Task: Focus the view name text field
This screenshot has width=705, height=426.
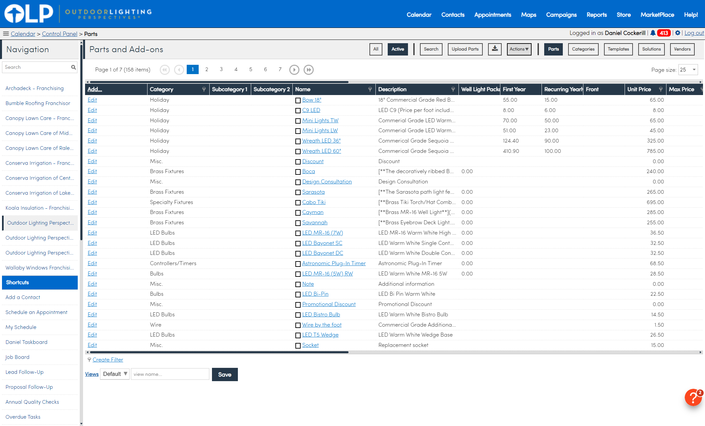Action: click(x=170, y=374)
